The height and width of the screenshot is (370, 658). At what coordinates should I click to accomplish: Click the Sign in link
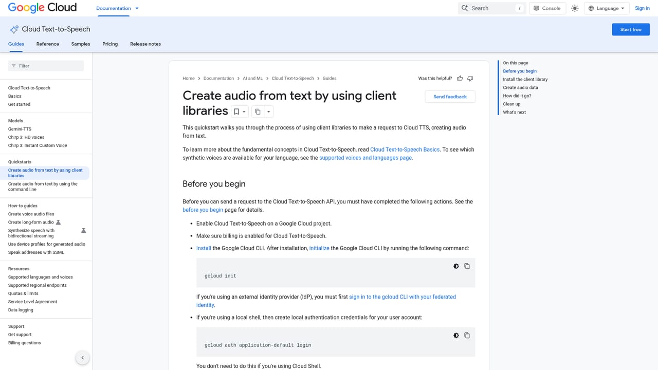click(643, 8)
